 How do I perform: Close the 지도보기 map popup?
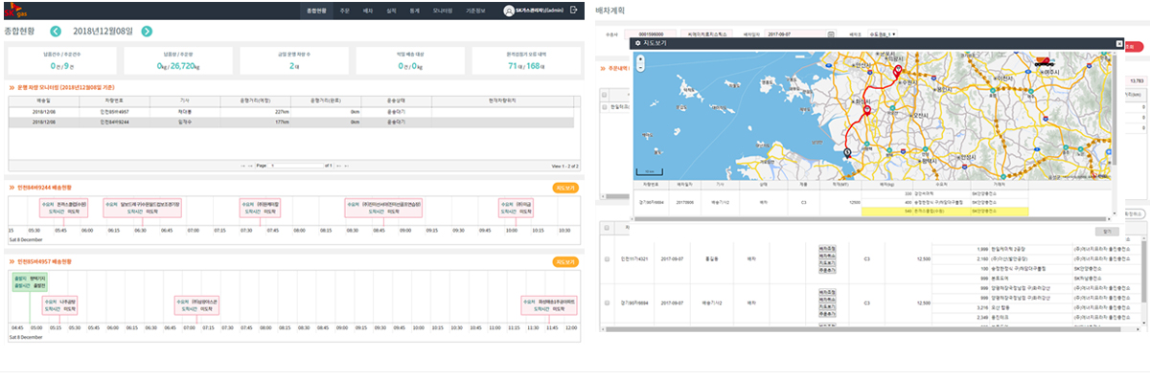[x=1119, y=43]
